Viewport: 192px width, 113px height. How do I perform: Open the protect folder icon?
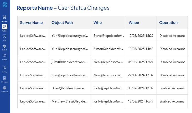[x=4, y=56]
